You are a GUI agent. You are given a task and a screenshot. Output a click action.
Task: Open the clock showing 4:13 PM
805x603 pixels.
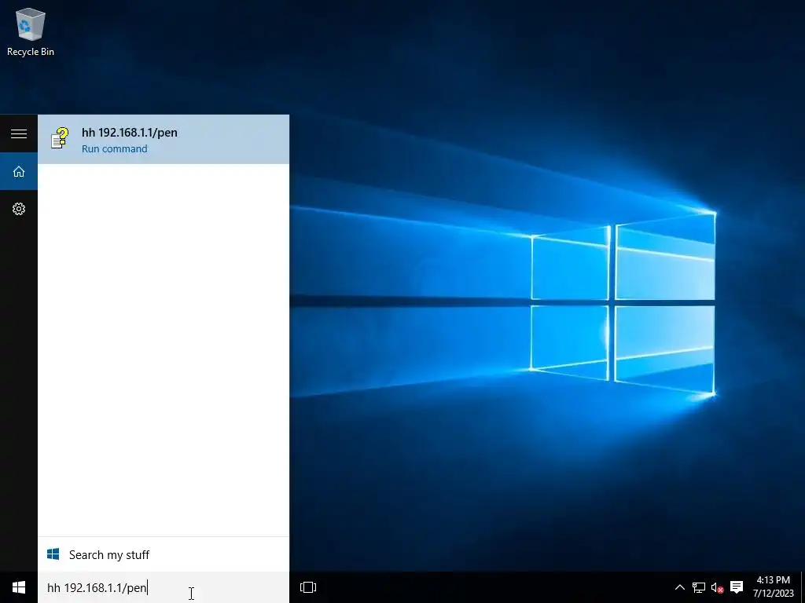click(774, 587)
